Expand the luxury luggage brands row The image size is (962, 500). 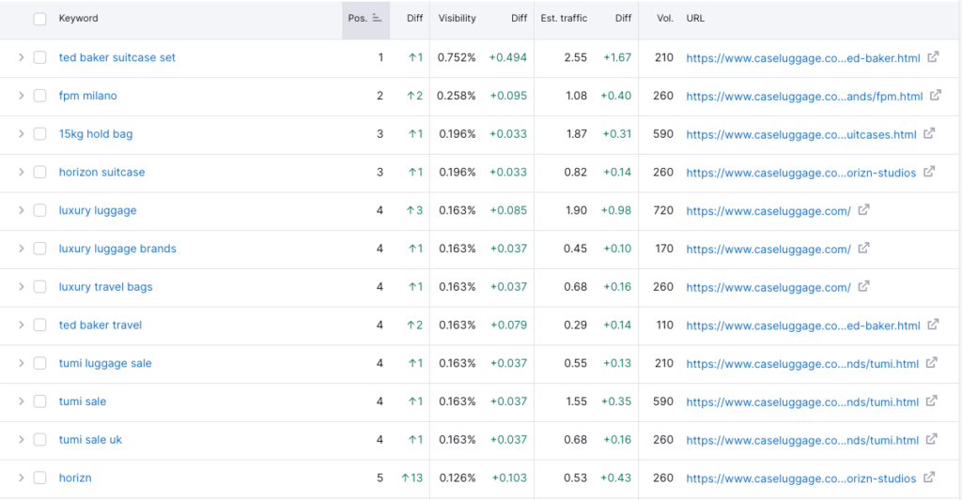coord(21,249)
